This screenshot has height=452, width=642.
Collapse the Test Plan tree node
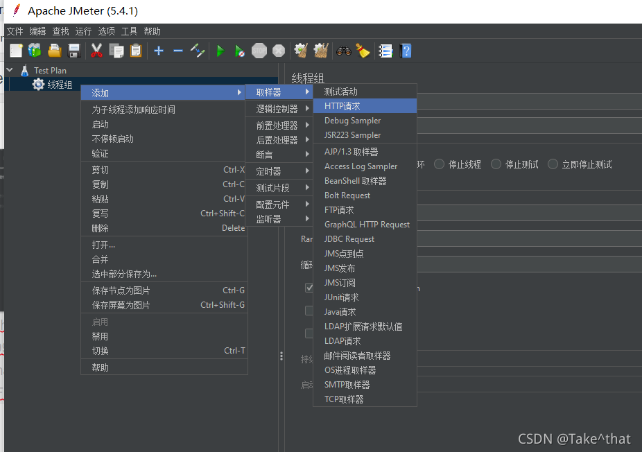(x=10, y=71)
